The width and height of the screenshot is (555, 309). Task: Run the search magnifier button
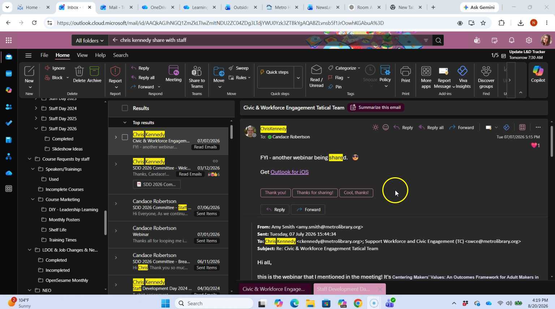tap(438, 40)
